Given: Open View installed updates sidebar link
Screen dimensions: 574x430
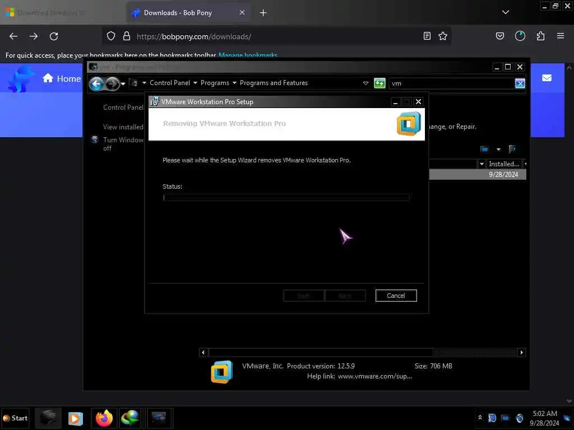Looking at the screenshot, I should click(123, 127).
